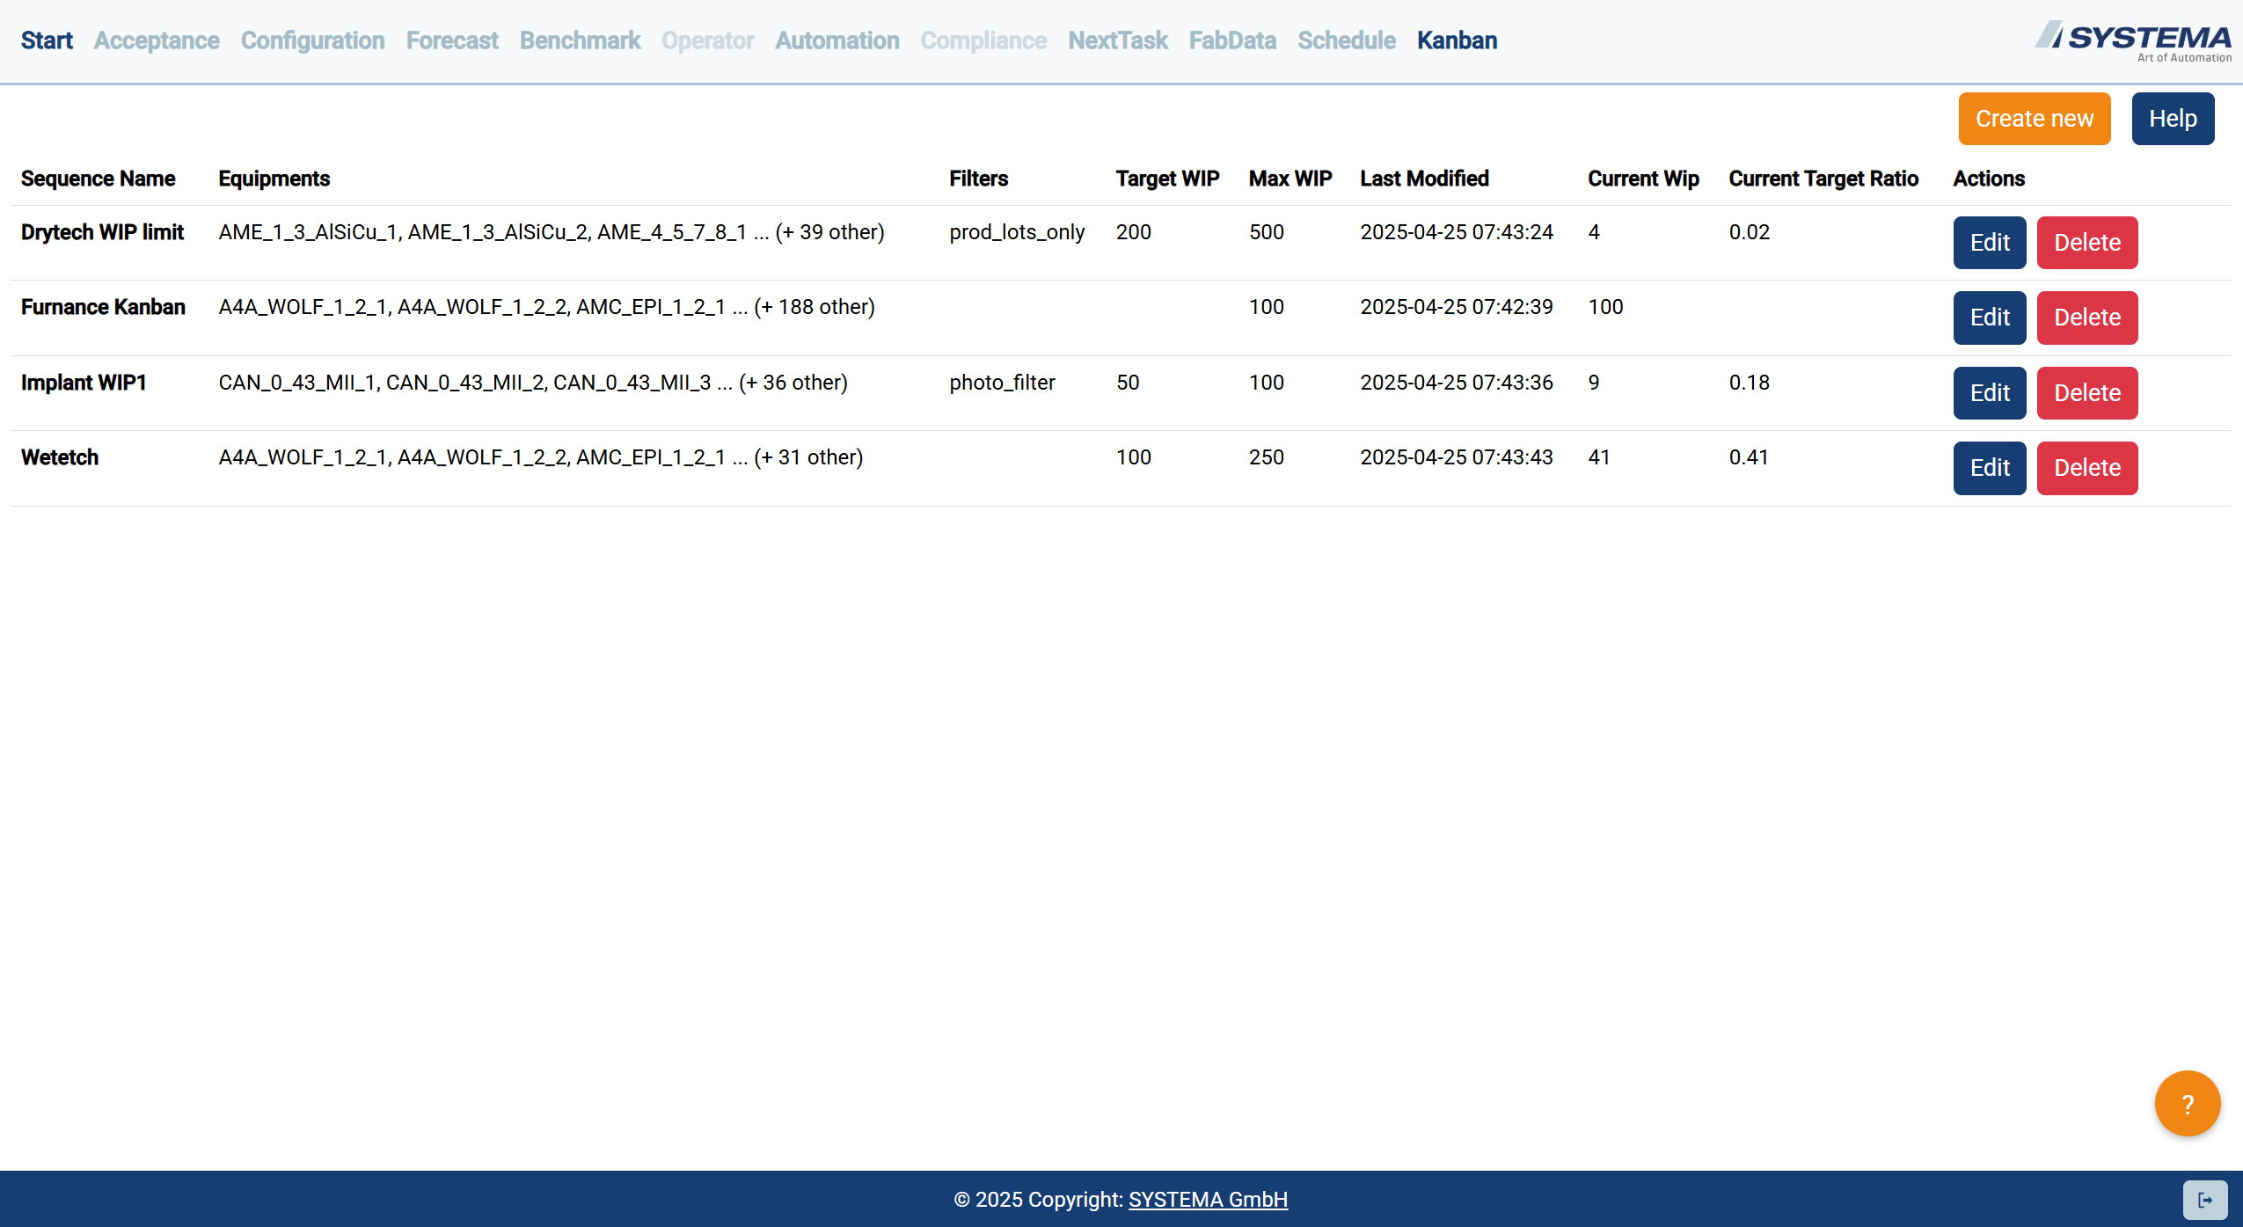Click the equipment list with + 36 other
This screenshot has height=1227, width=2243.
[533, 383]
